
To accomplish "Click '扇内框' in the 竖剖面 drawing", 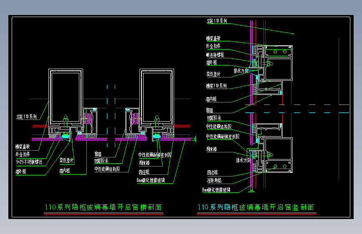I will 211,99.
